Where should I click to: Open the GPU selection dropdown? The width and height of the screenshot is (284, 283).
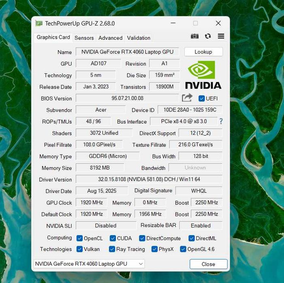[x=89, y=264]
